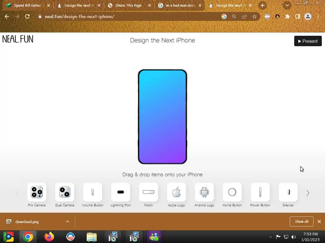Go back to previous page
Image resolution: width=325 pixels, height=243 pixels.
(x=7, y=16)
